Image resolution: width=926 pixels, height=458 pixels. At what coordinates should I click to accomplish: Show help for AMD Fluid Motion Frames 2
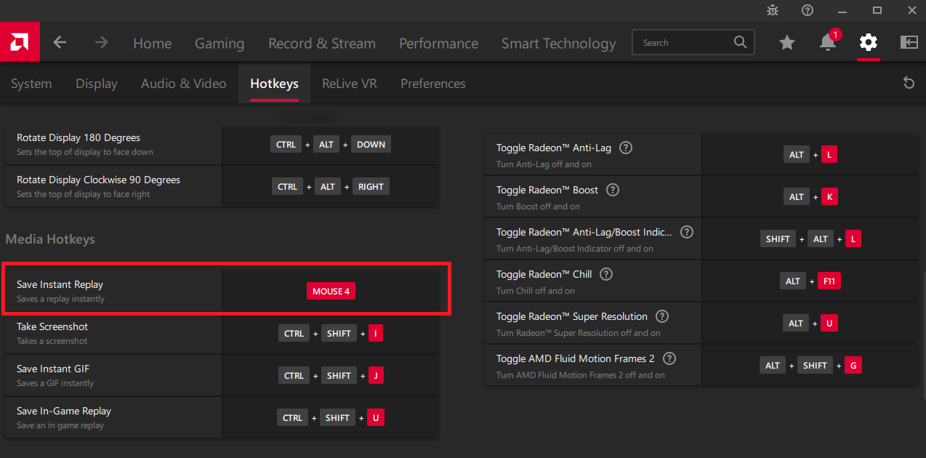pos(669,358)
